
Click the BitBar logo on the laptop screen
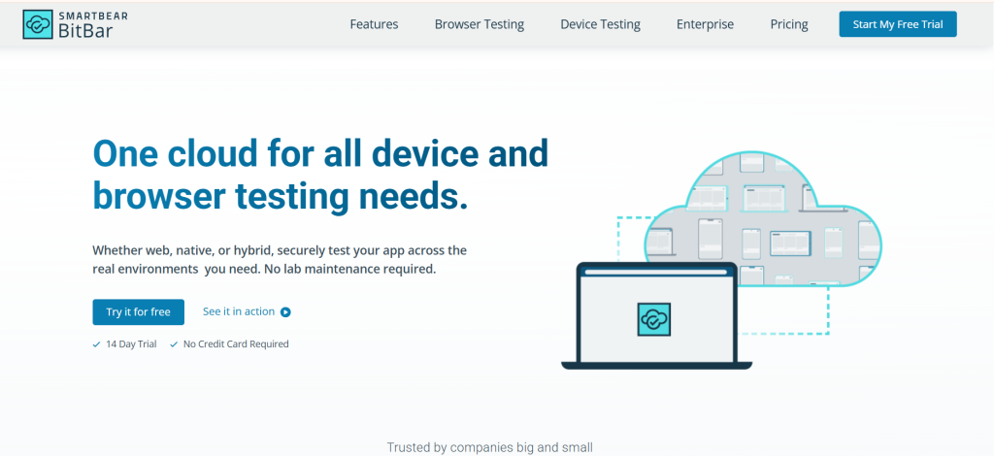click(654, 319)
